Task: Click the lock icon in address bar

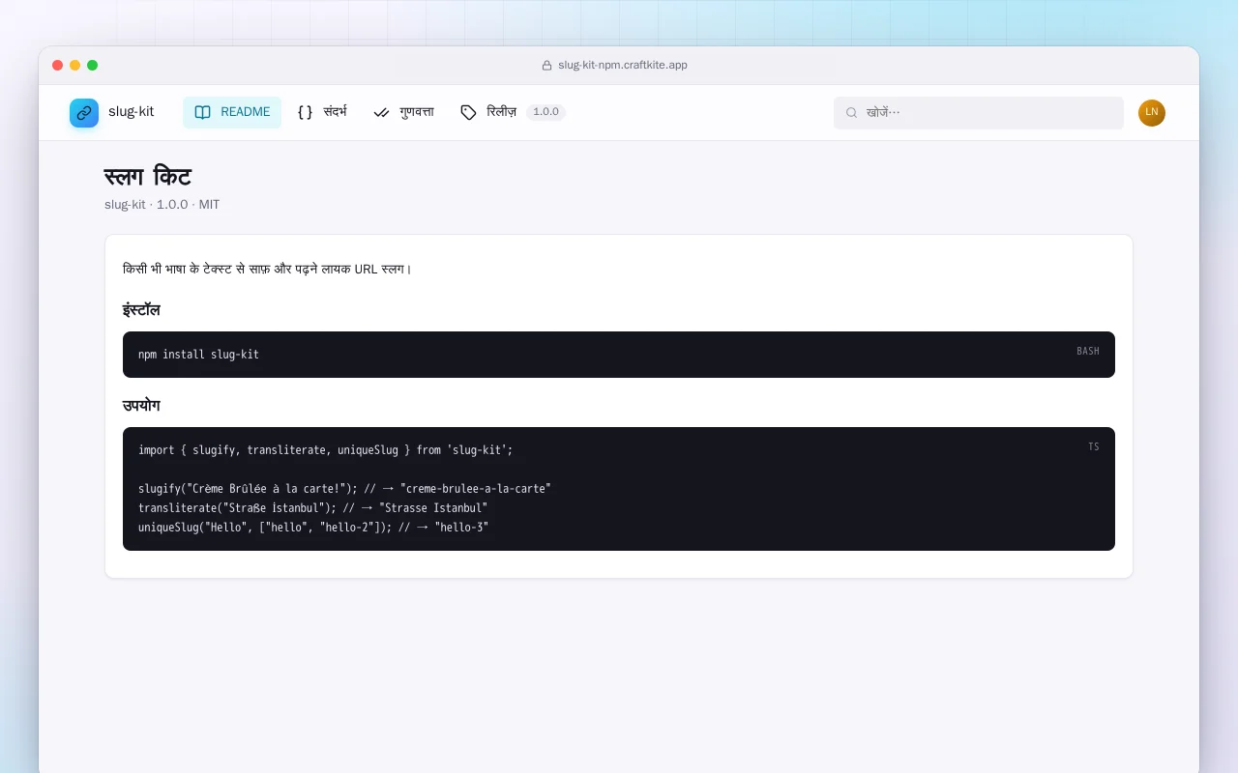Action: pos(546,66)
